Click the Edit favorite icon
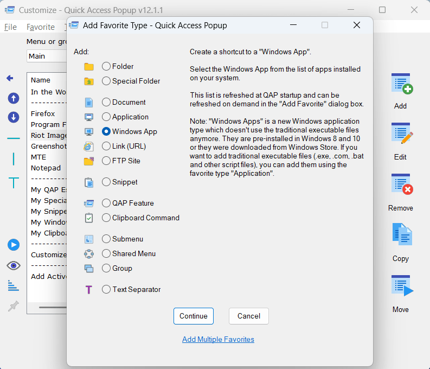This screenshot has width=430, height=369. tap(401, 135)
